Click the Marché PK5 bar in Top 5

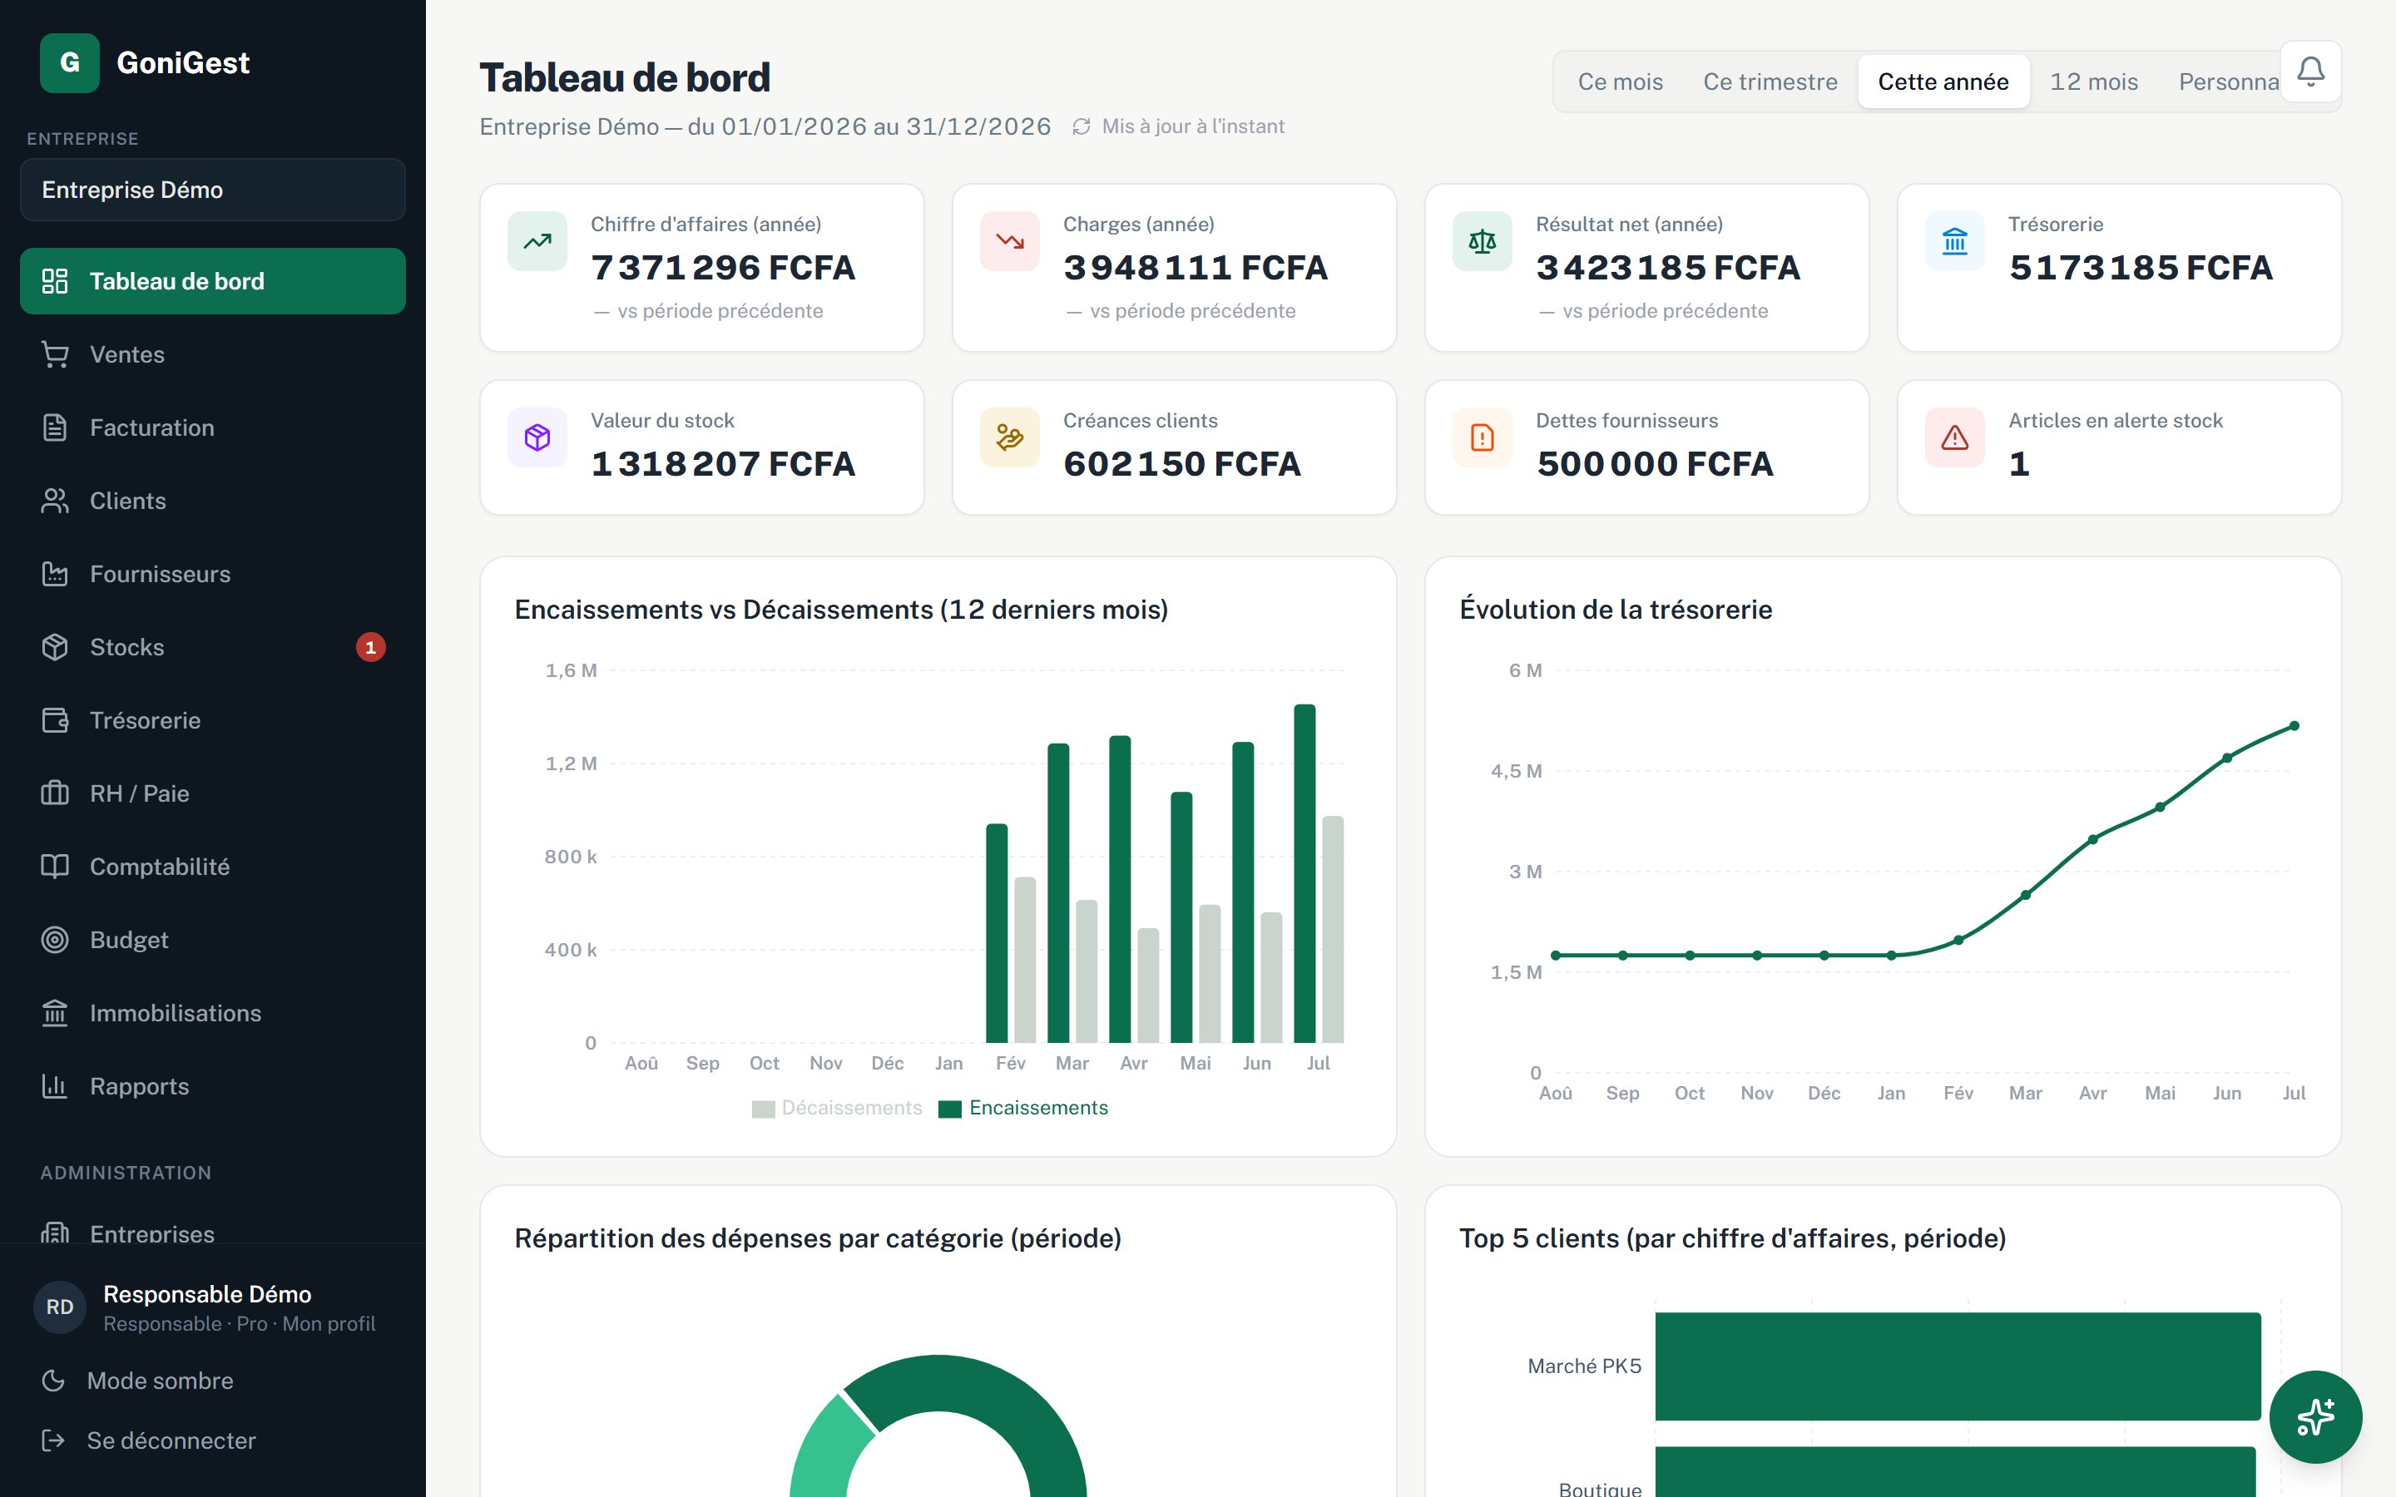pos(1958,1366)
